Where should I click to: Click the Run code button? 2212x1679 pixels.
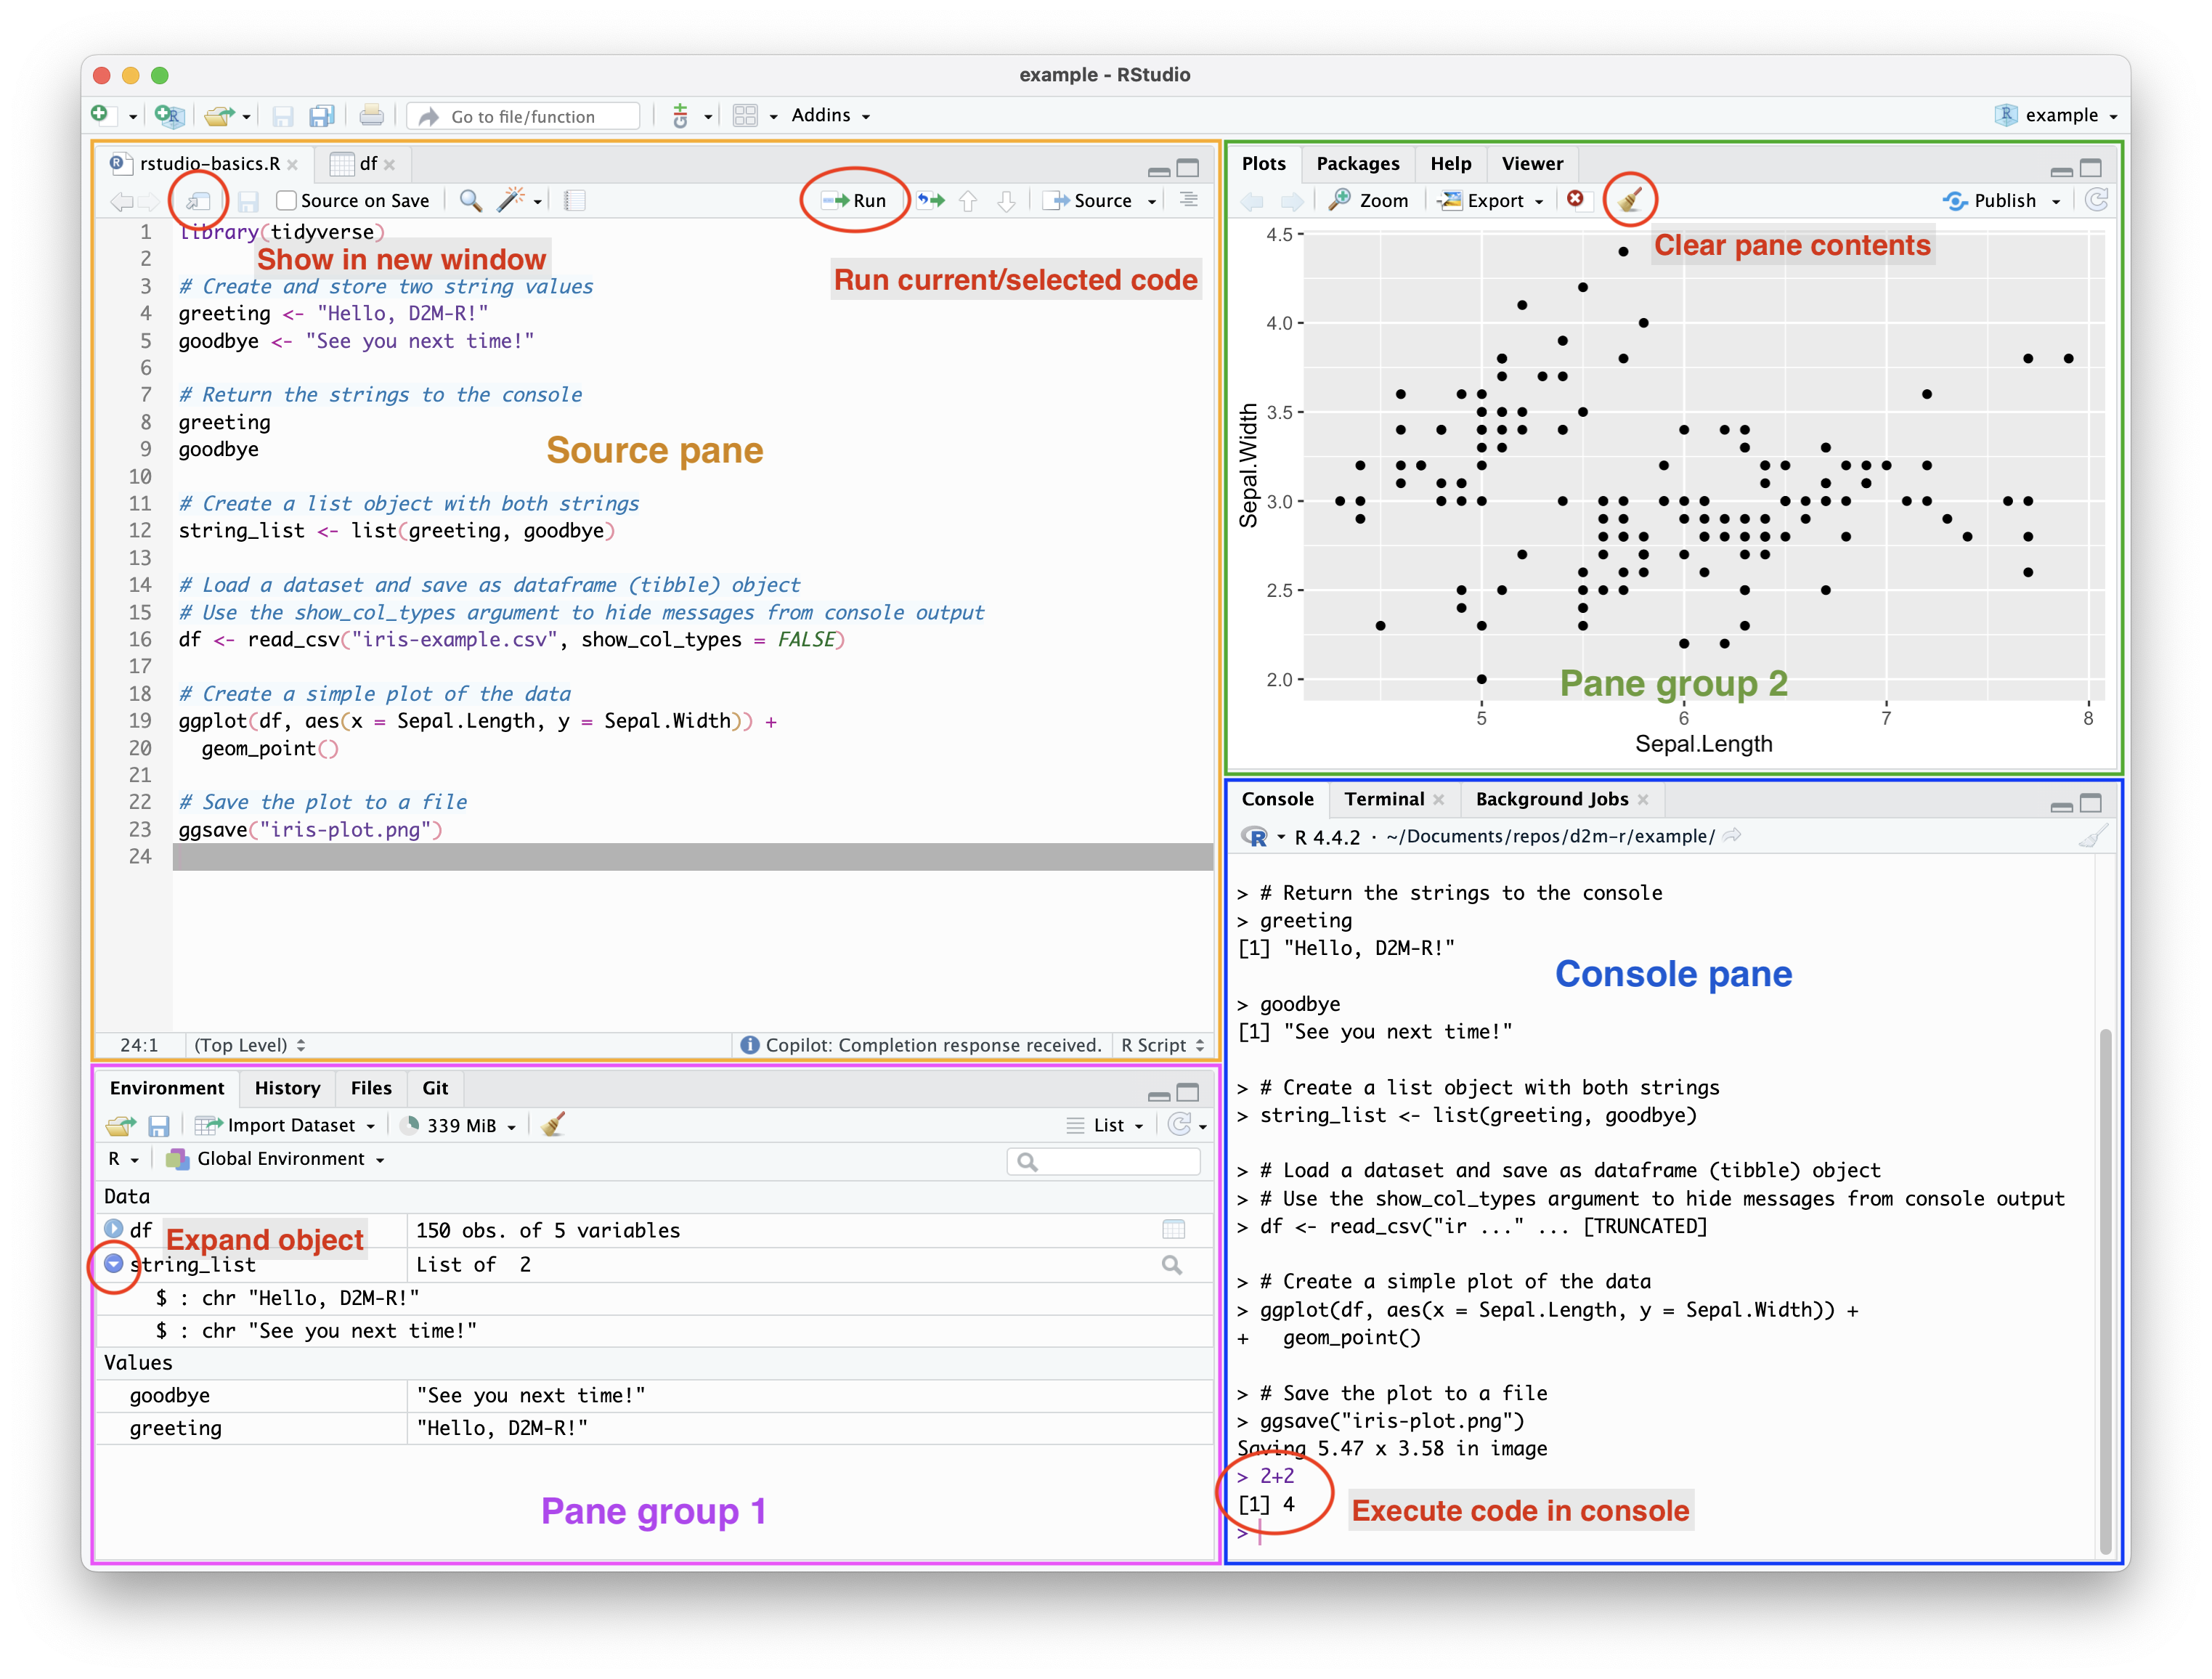pos(855,201)
